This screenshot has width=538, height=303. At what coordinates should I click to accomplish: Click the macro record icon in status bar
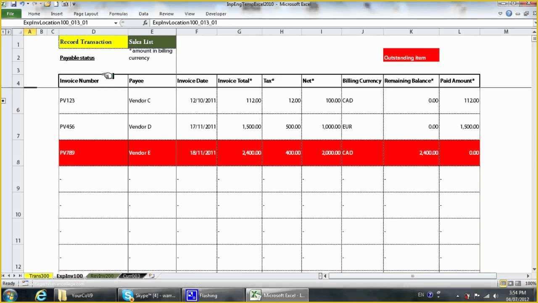[x=25, y=284]
